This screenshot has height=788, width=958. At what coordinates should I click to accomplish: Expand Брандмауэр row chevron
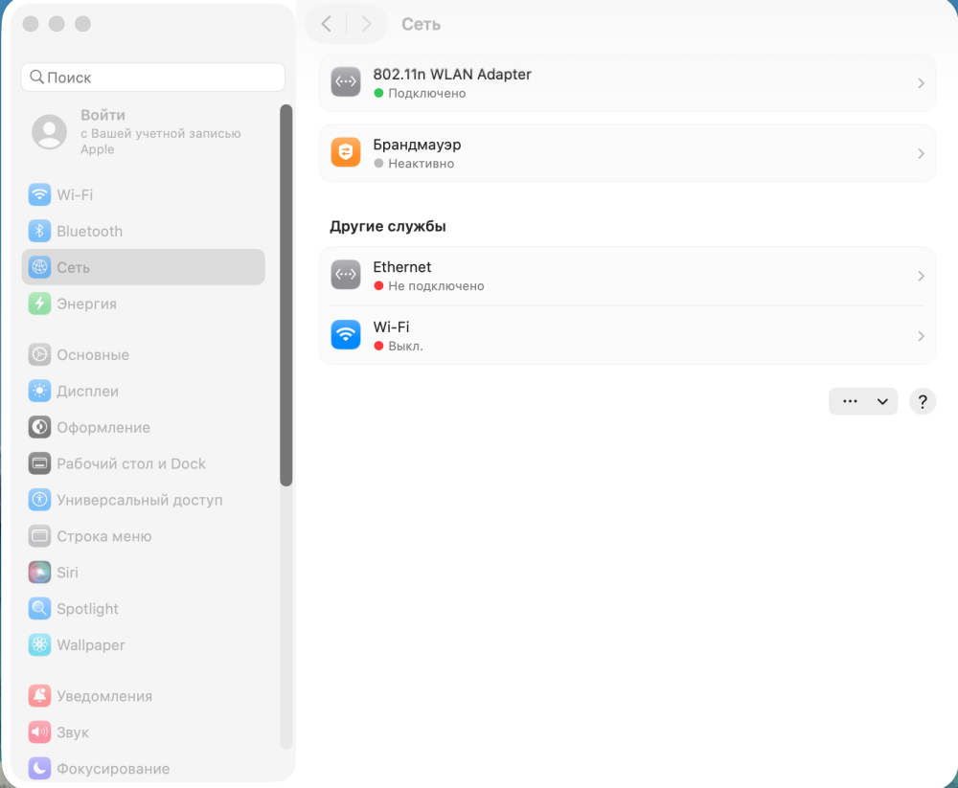click(921, 153)
